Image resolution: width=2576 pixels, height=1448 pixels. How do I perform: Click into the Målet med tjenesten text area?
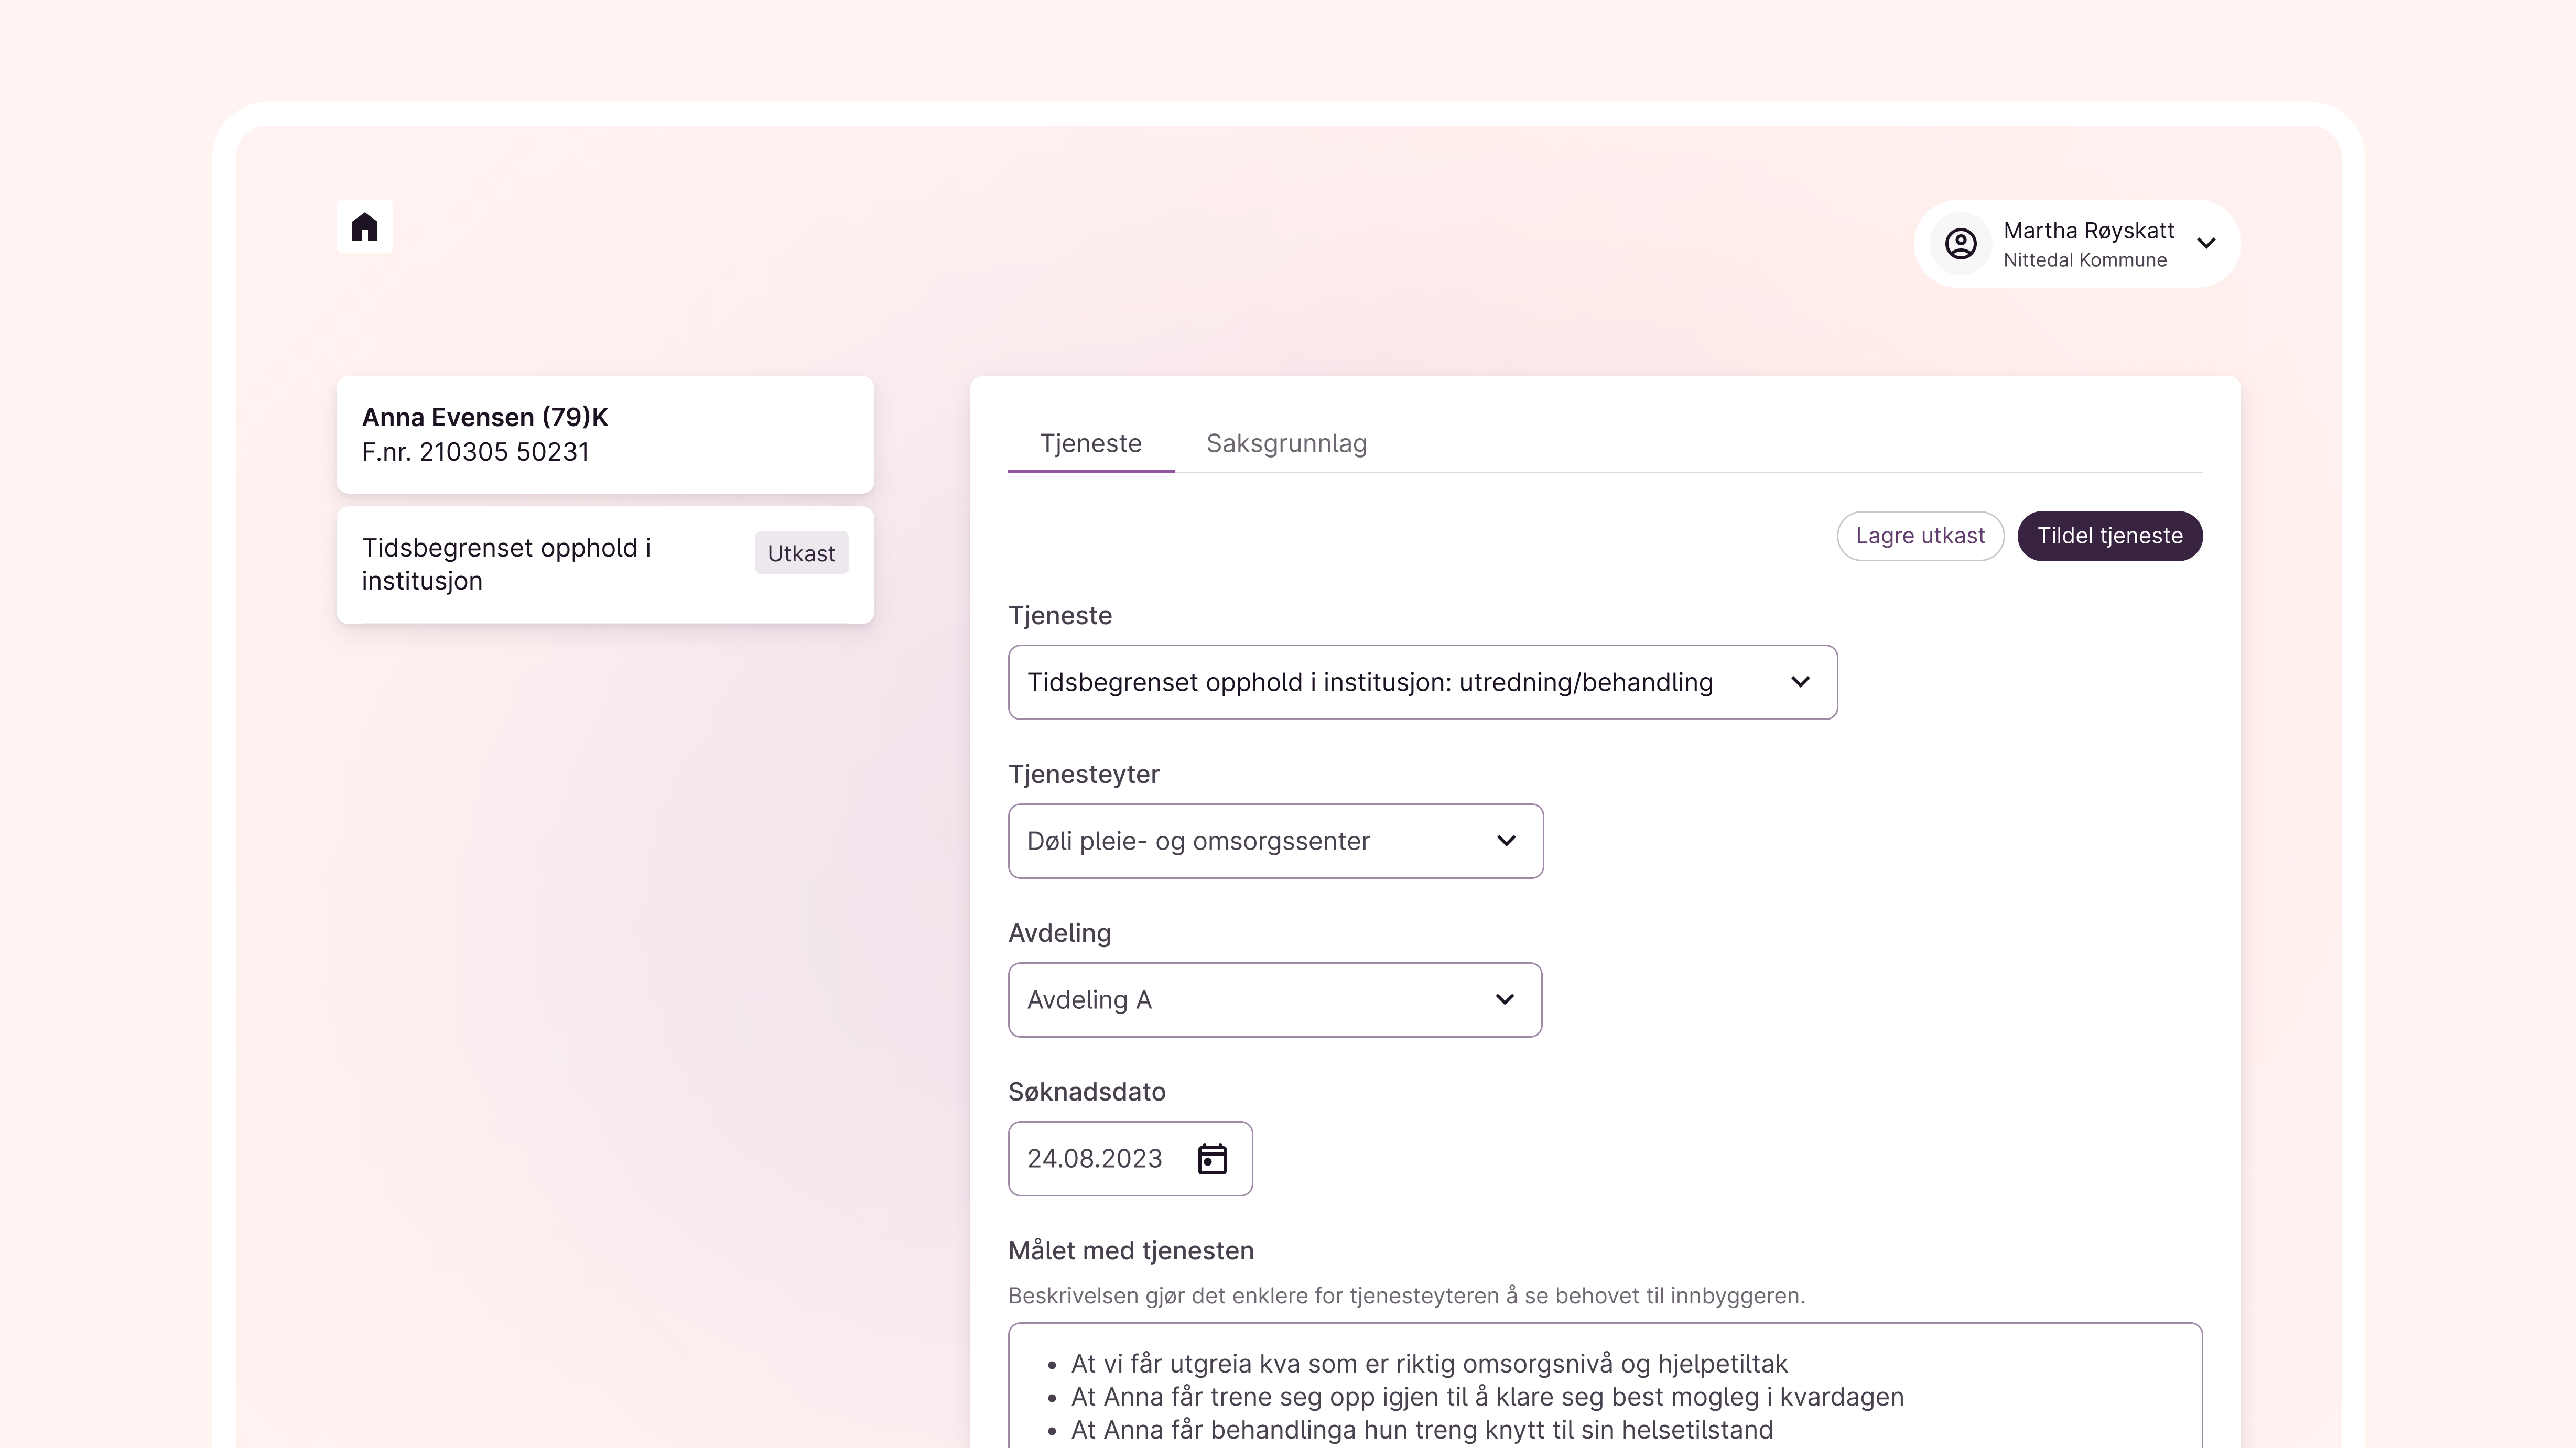tap(1605, 1386)
